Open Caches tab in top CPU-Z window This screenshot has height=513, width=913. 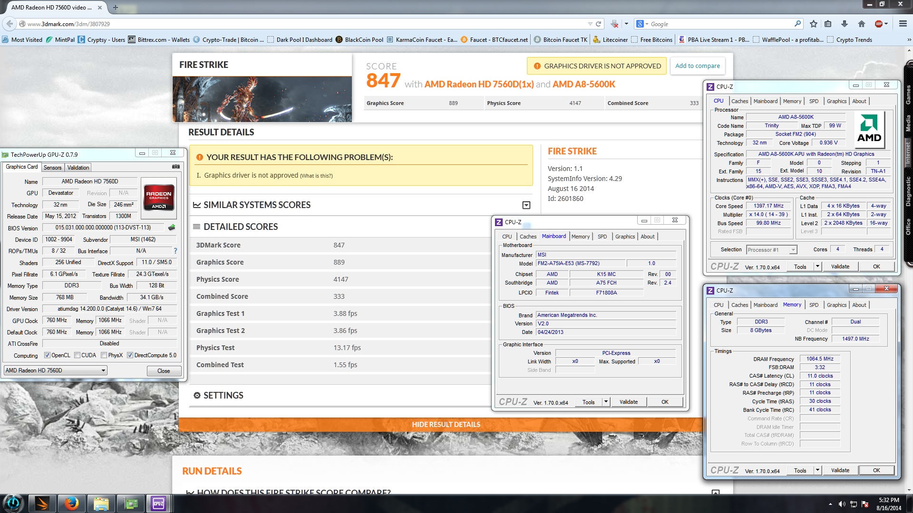coord(739,101)
